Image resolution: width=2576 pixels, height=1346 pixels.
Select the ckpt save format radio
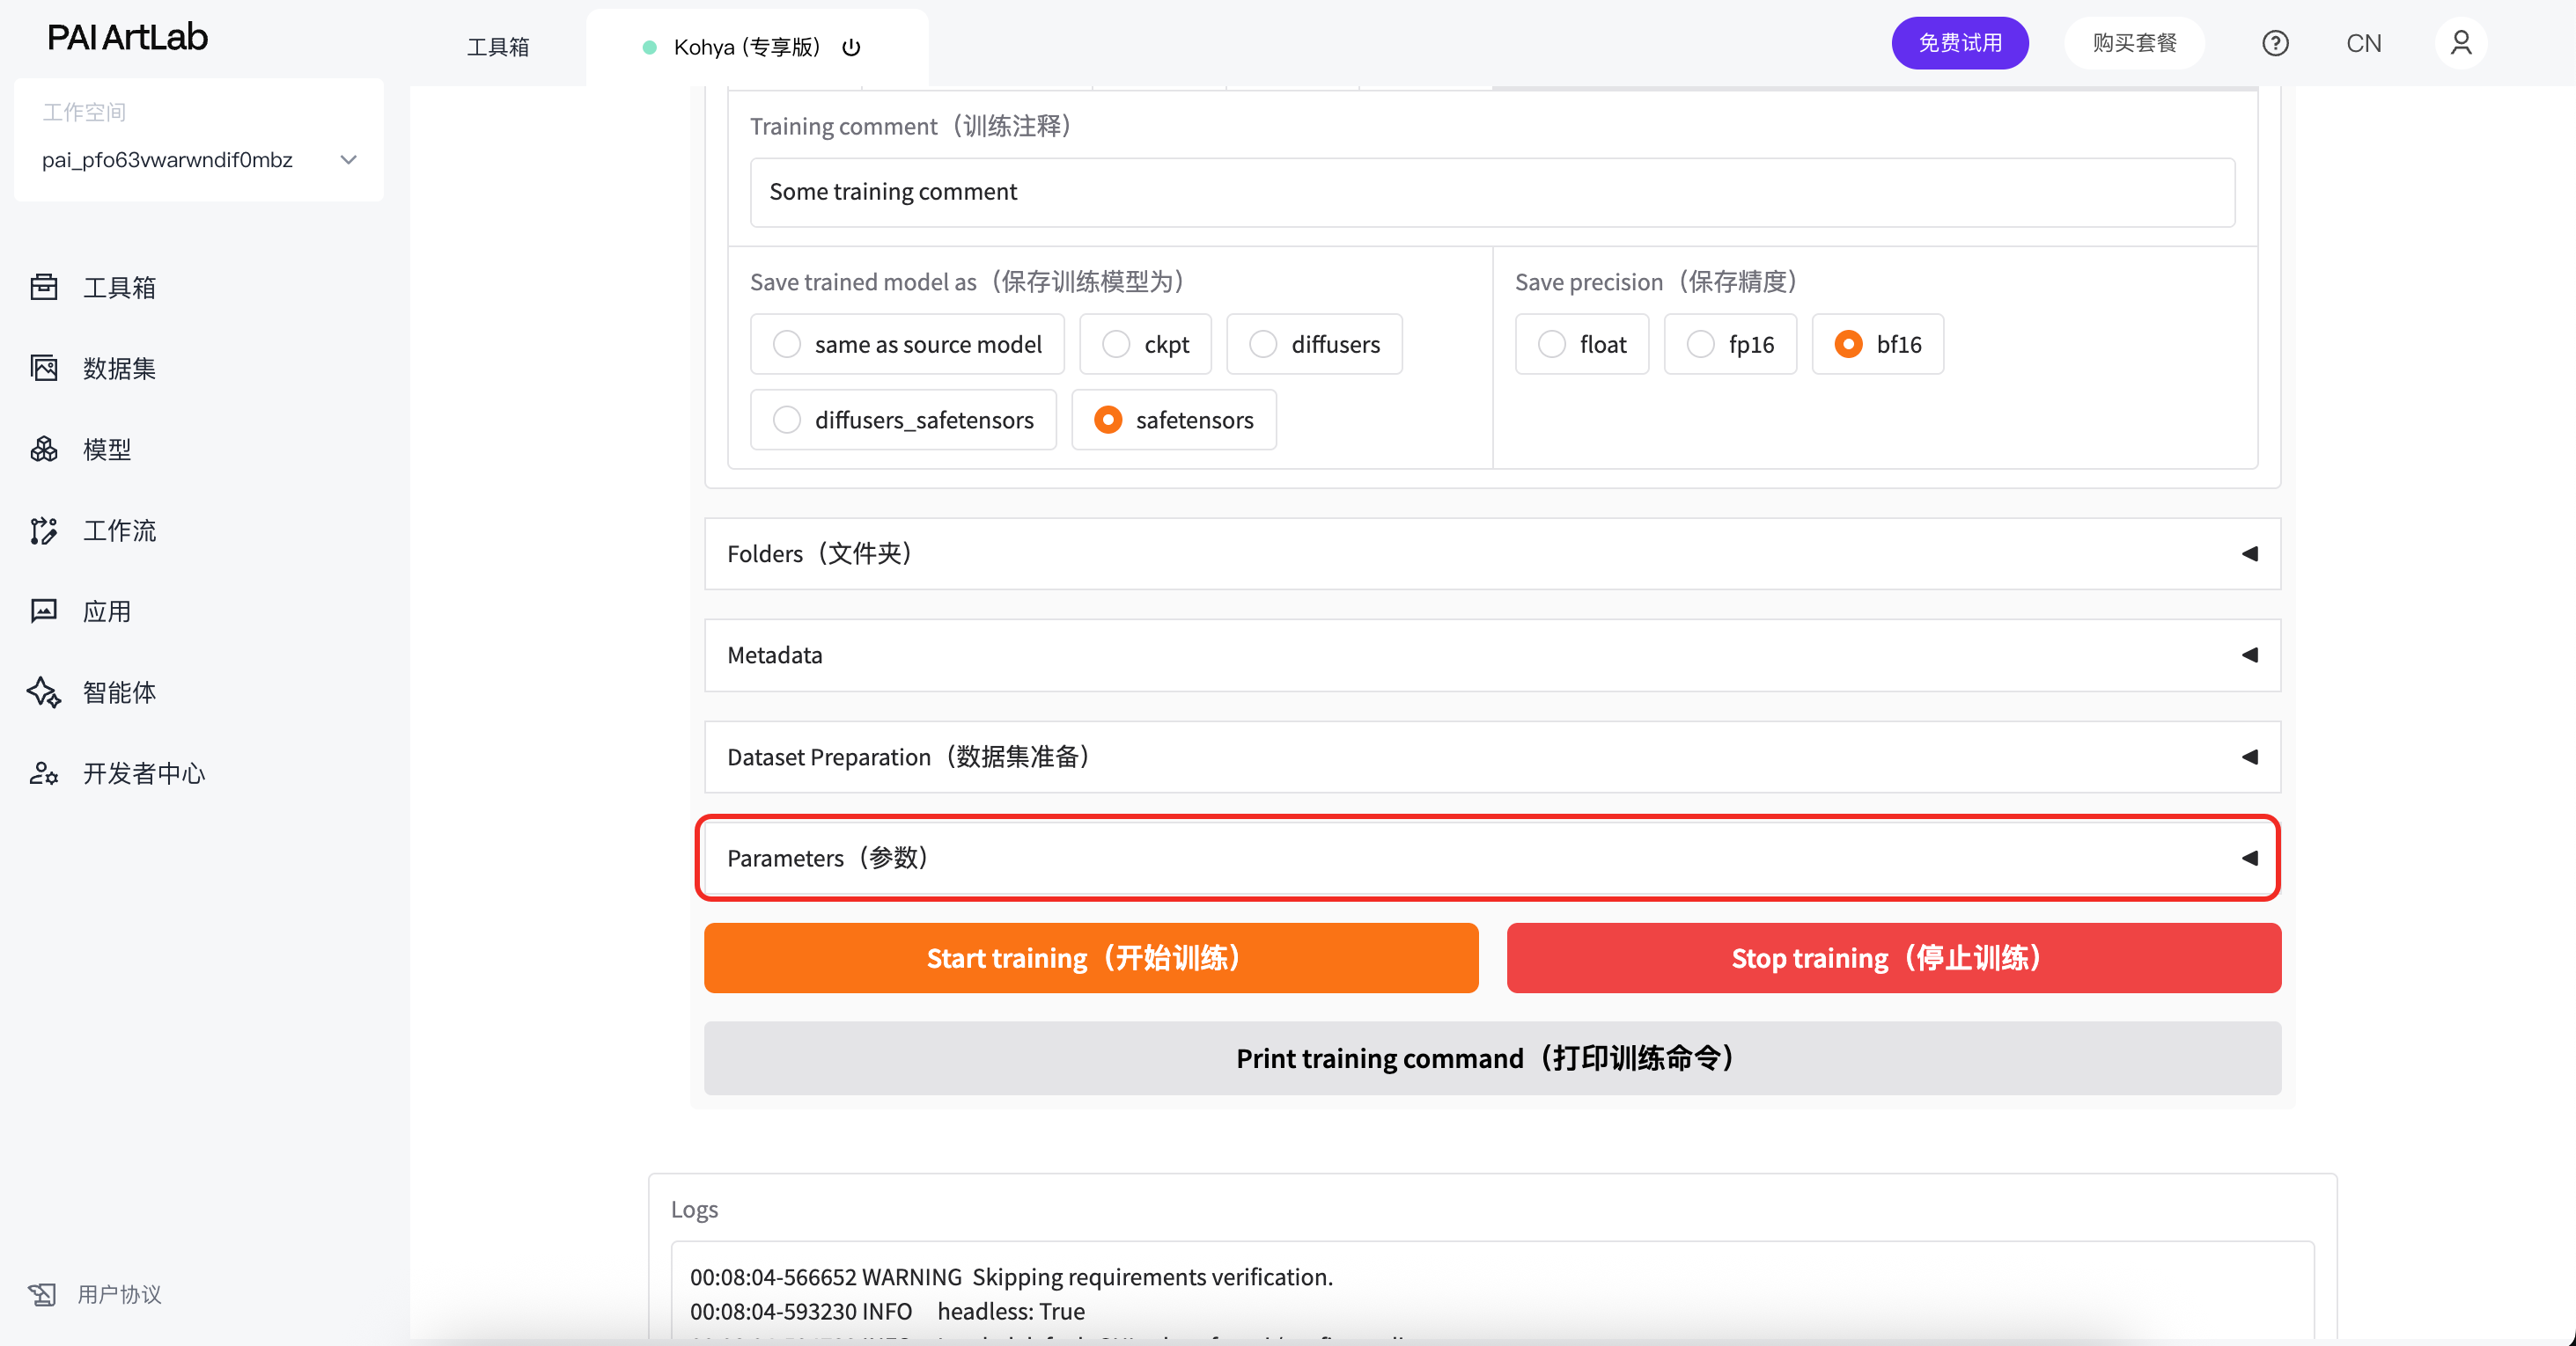coord(1116,344)
